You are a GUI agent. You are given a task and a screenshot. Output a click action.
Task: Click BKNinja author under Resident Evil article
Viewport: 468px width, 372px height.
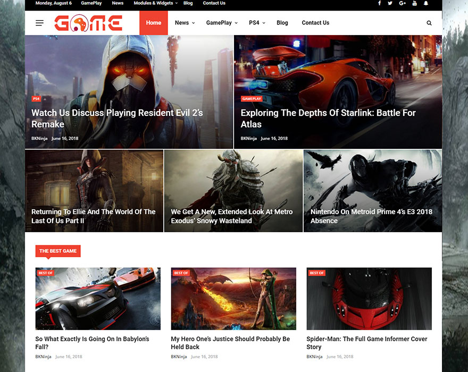pos(39,138)
